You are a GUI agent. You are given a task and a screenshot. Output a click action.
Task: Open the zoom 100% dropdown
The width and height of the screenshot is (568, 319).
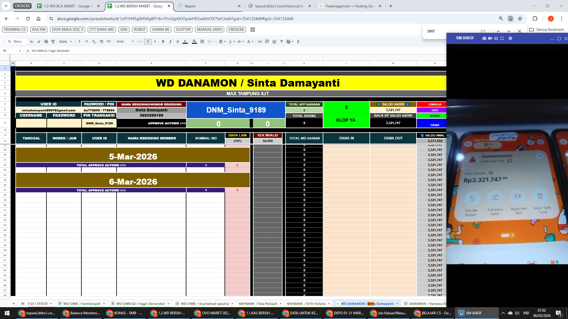[65, 42]
